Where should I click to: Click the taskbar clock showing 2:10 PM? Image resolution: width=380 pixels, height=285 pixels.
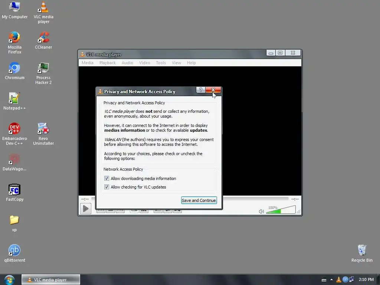[x=366, y=279]
